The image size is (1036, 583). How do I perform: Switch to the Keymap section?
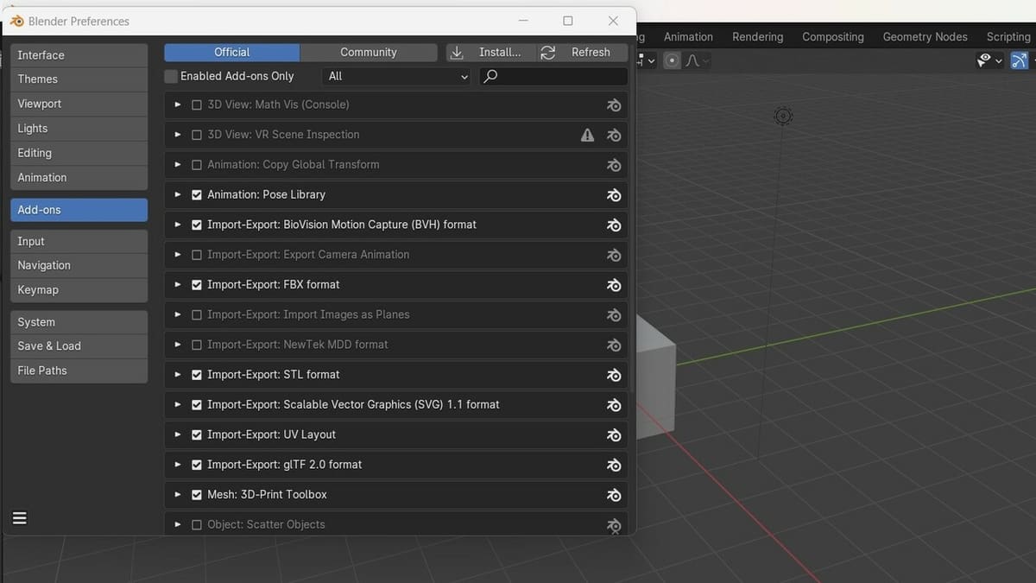coord(79,290)
